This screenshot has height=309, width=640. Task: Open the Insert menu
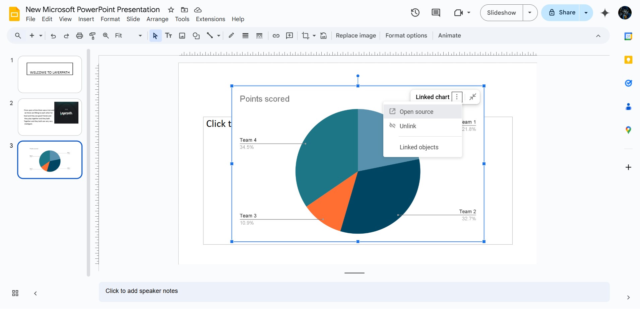[x=86, y=19]
